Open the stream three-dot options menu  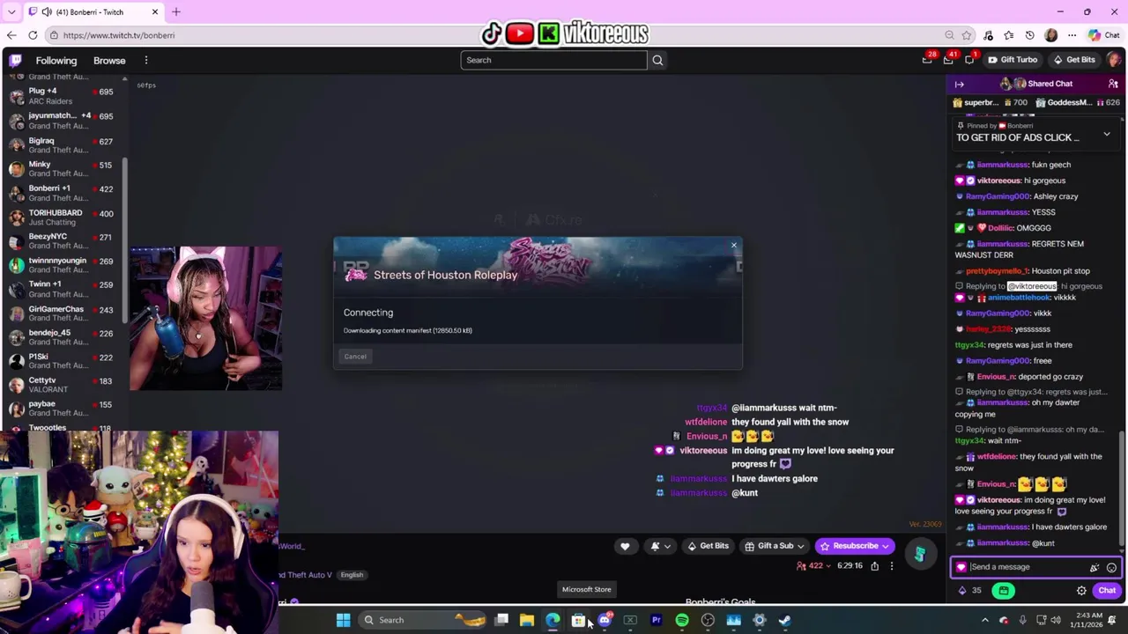[x=891, y=566]
